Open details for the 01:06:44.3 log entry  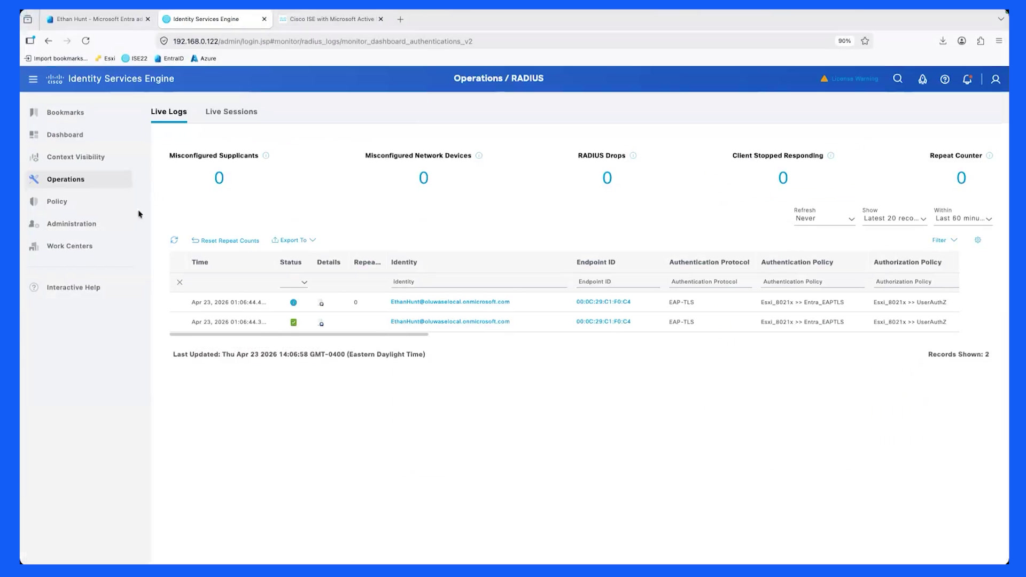321,323
